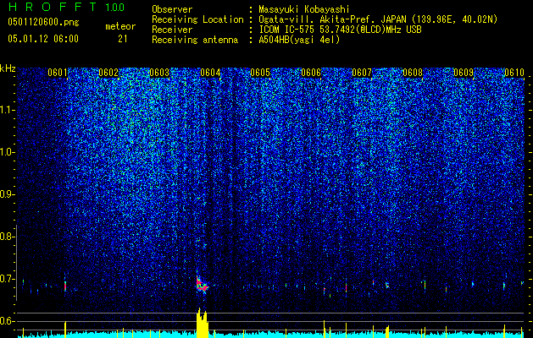Click the meteor count label
Image resolution: width=533 pixels, height=338 pixels.
pos(120,26)
